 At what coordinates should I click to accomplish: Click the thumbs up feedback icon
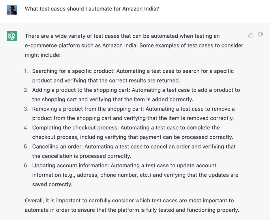251,35
